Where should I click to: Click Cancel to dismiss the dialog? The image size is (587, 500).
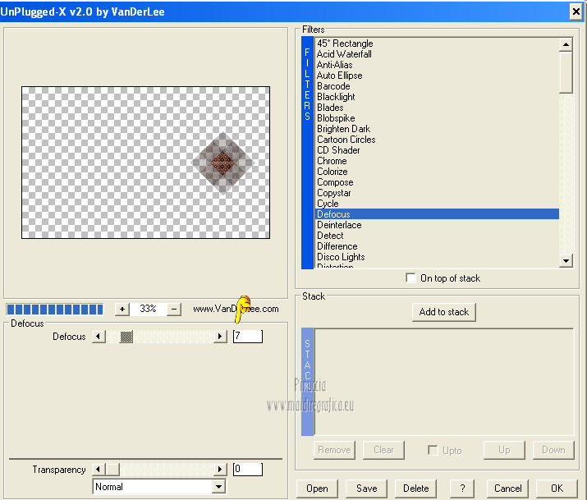(507, 489)
